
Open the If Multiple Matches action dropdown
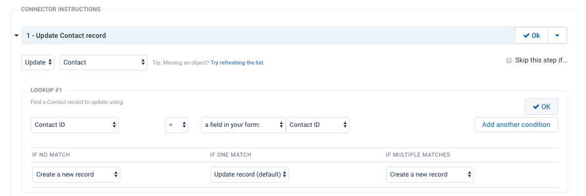[430, 175]
